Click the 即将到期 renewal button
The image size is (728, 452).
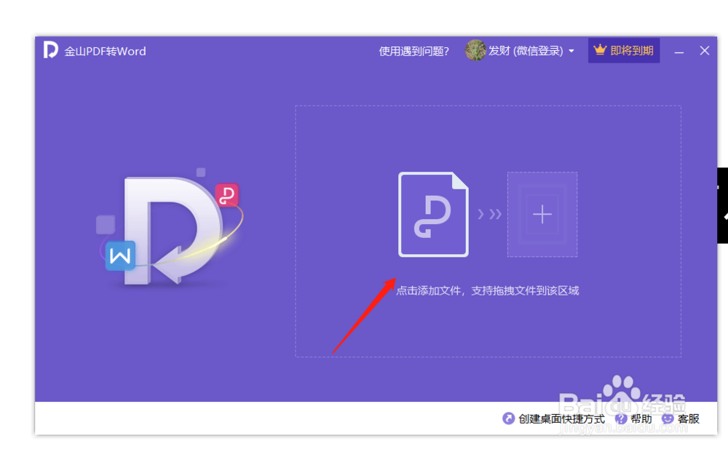tap(624, 50)
